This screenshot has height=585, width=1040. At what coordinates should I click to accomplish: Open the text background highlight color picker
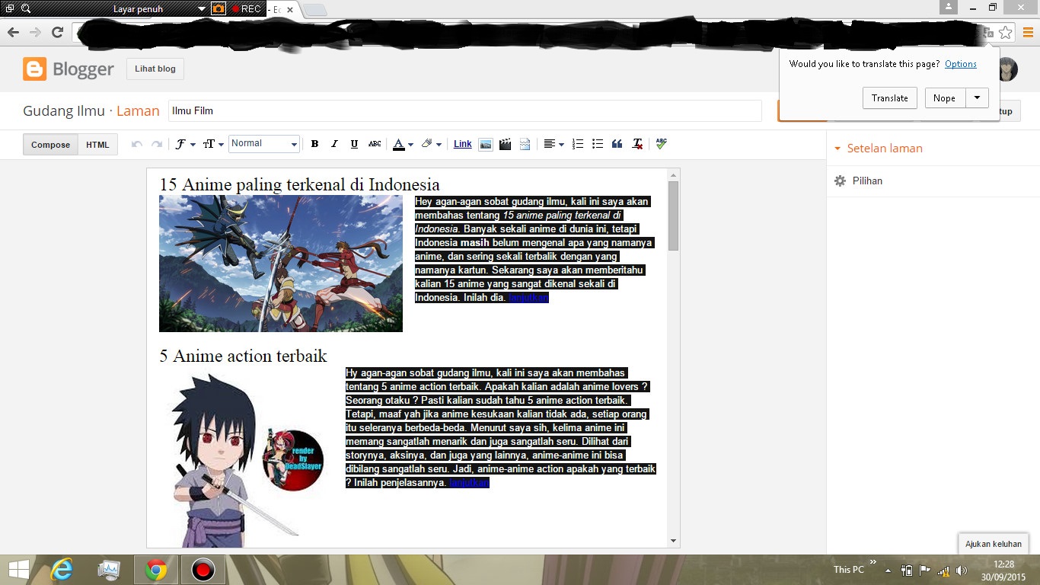coord(431,144)
